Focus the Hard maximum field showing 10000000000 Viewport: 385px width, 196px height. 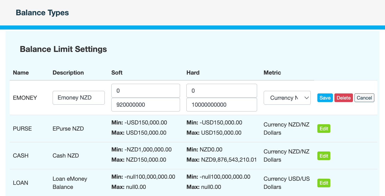[221, 105]
